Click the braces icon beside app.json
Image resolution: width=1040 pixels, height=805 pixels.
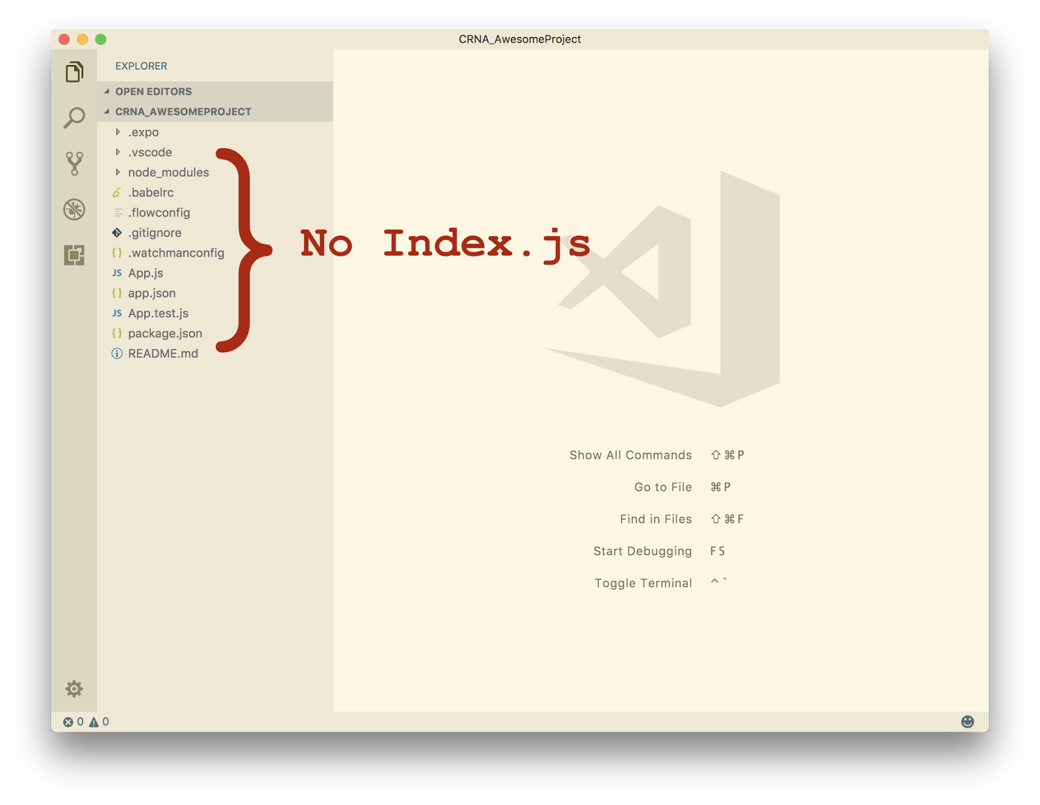(117, 293)
